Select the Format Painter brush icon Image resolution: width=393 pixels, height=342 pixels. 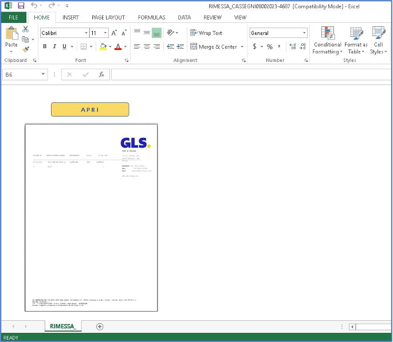pos(26,49)
